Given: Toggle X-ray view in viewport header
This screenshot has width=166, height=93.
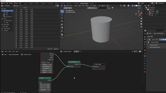Looking at the screenshot, I should pos(132,6).
